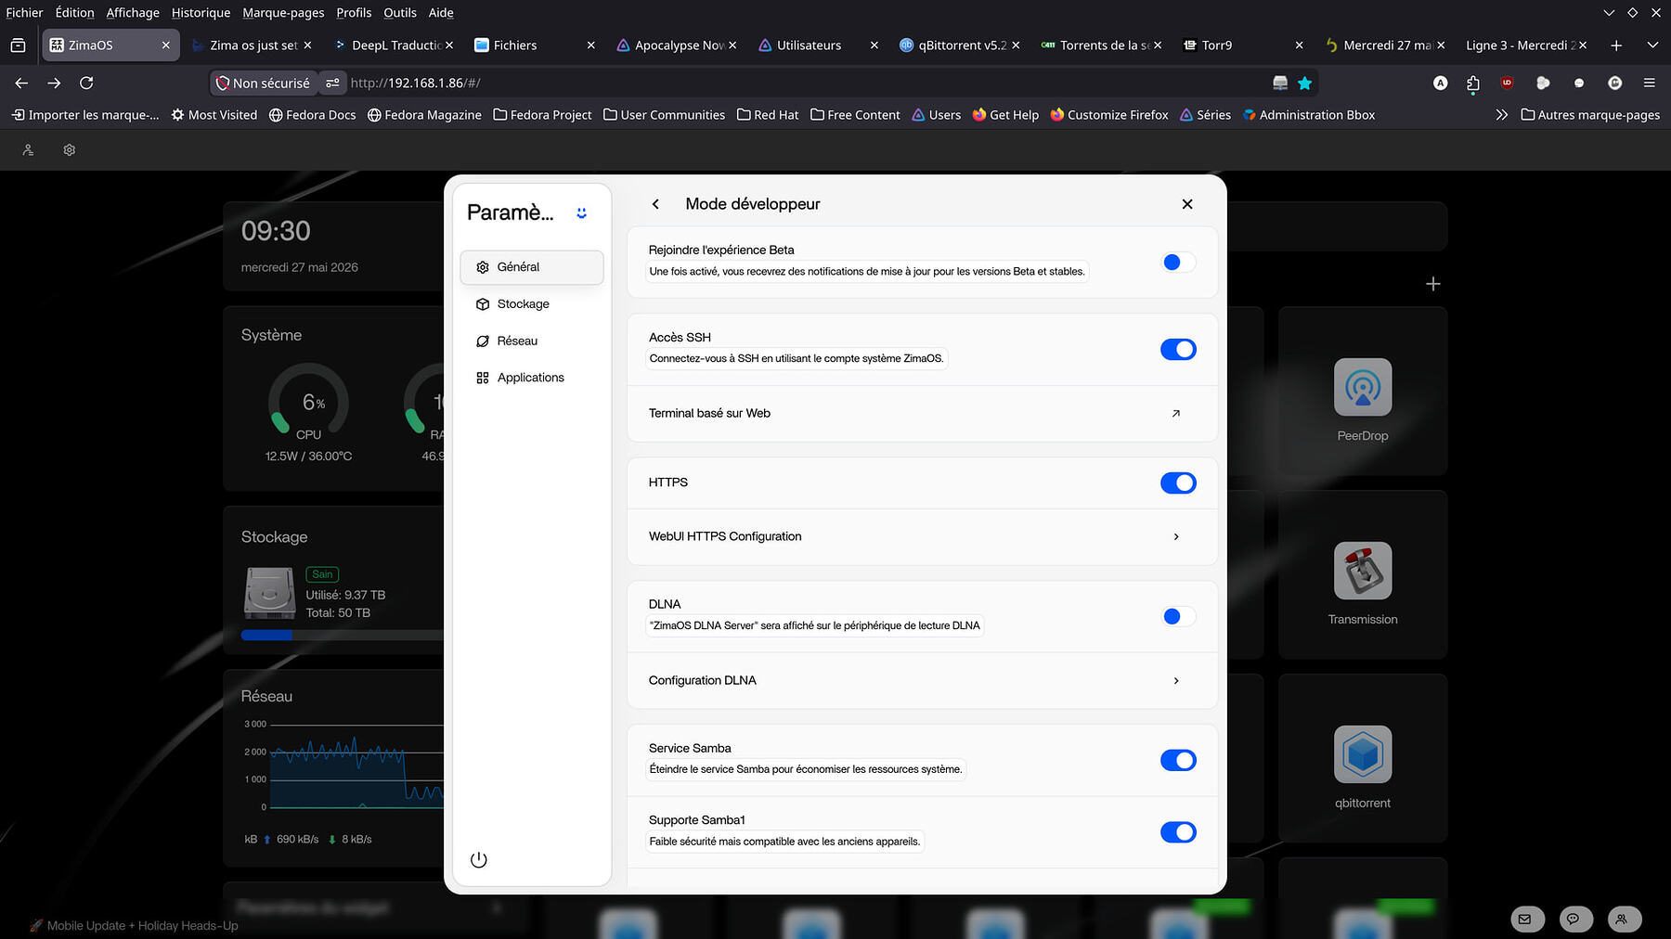Enable the DLNA switch
The width and height of the screenshot is (1671, 939).
pos(1178,616)
